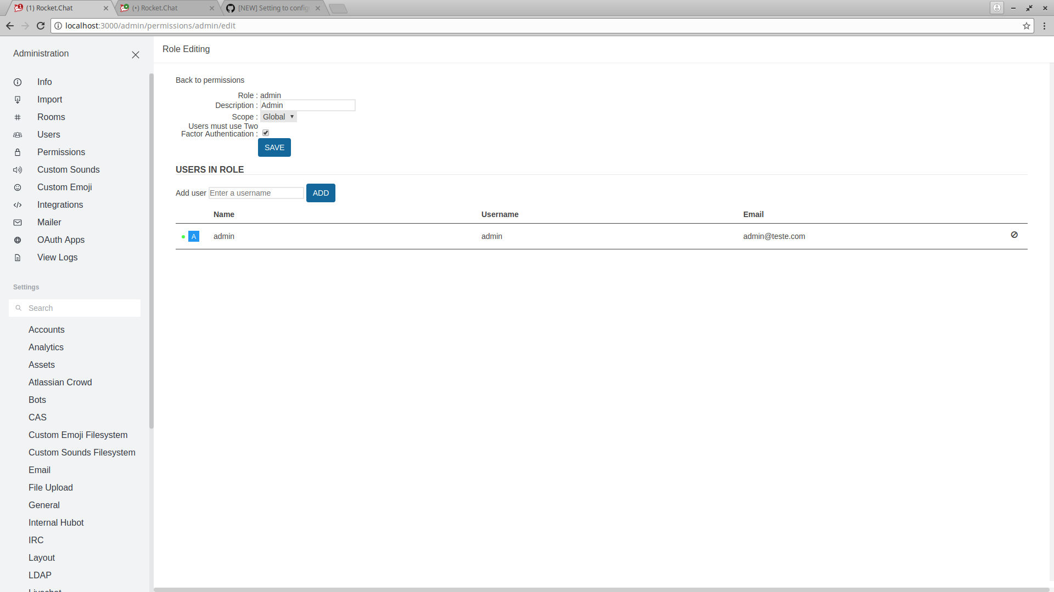The width and height of the screenshot is (1054, 592).
Task: Click the Custom Sounds icon in sidebar
Action: click(x=18, y=169)
